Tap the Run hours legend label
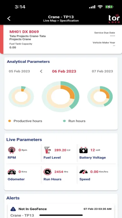The image size is (122, 218). point(77,121)
